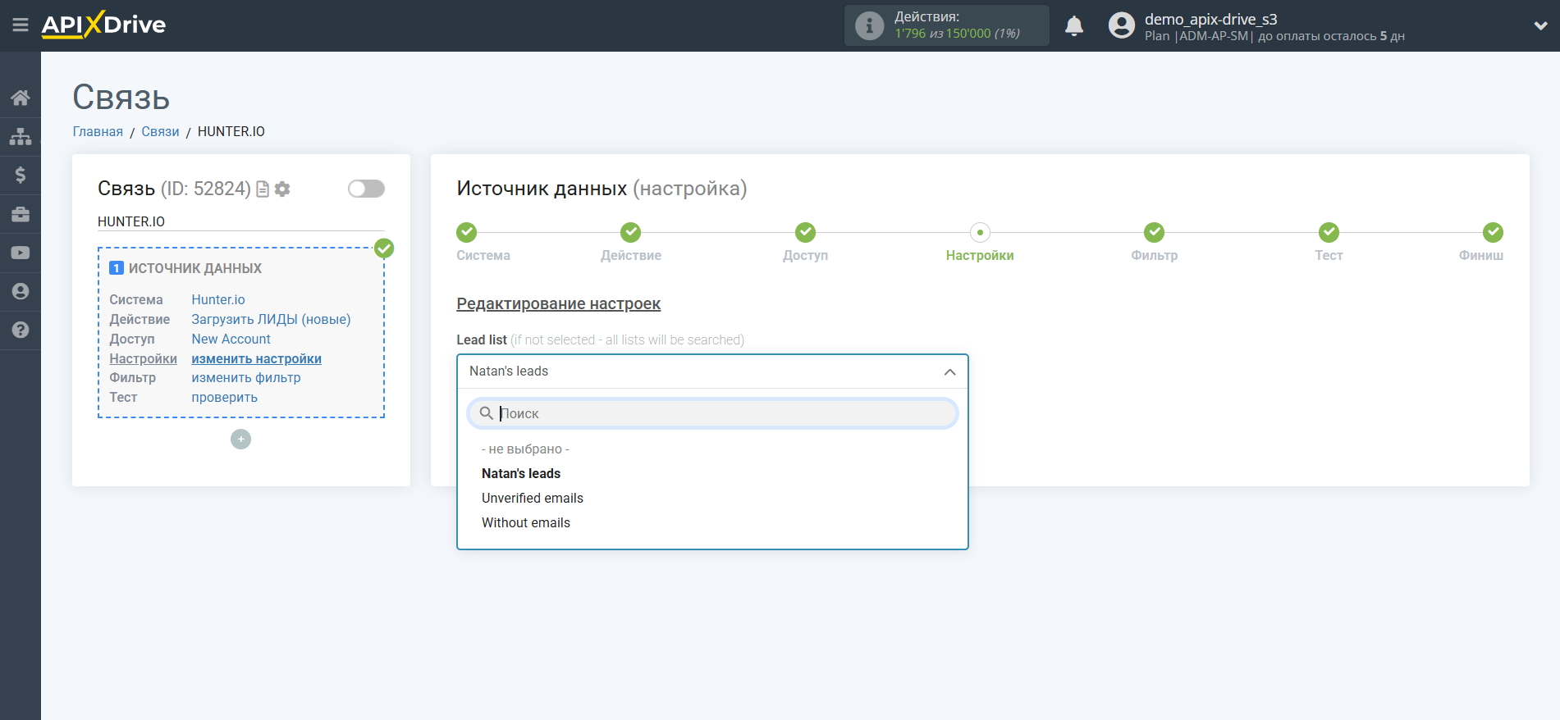The image size is (1560, 720).
Task: Open the briefcase sidebar icon
Action: click(x=21, y=214)
